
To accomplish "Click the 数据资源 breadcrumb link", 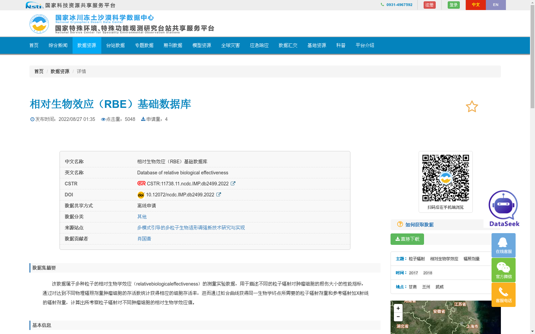I will (60, 71).
